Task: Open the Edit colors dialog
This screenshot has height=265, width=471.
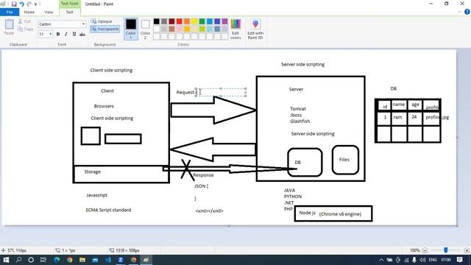Action: click(235, 29)
